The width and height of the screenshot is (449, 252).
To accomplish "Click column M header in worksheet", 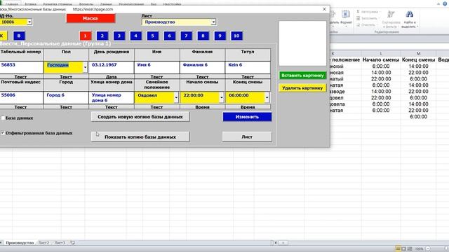I will coord(418,53).
